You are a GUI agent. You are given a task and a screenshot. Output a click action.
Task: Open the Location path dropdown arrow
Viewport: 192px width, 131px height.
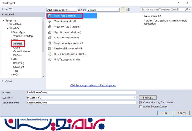tap(135, 98)
